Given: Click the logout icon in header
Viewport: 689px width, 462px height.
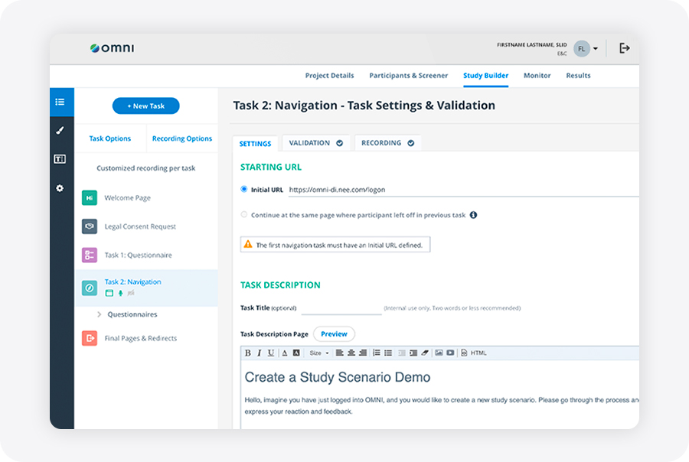Looking at the screenshot, I should pyautogui.click(x=625, y=48).
